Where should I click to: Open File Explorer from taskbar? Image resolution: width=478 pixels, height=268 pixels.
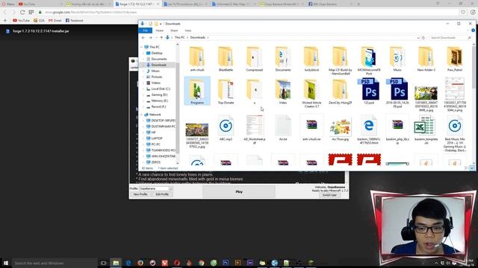[116, 263]
